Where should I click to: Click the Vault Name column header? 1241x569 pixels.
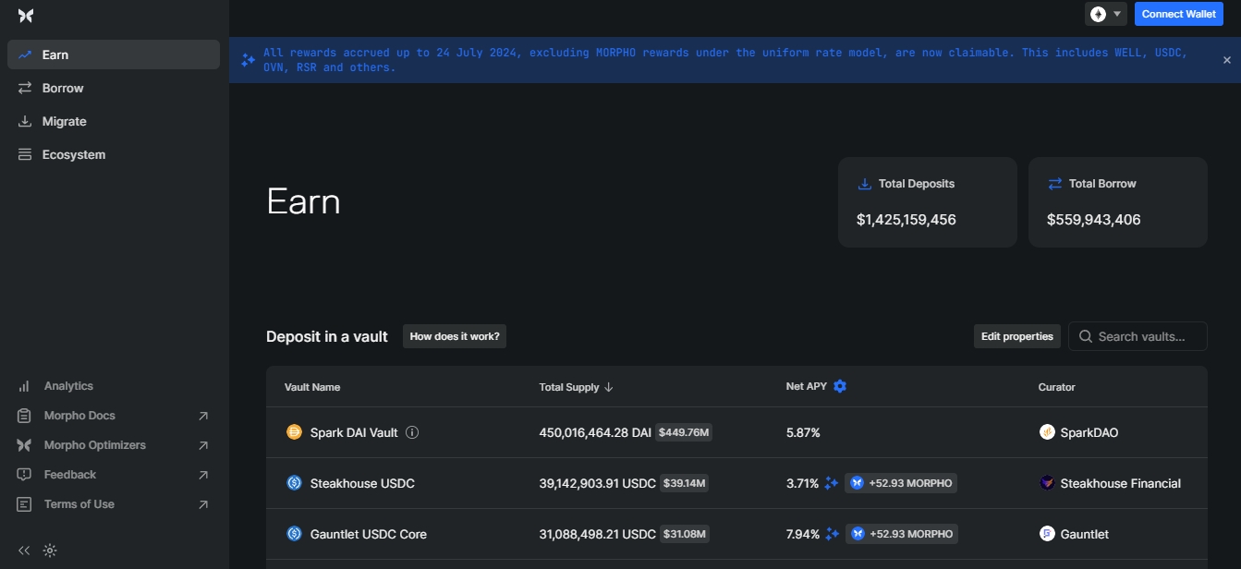[312, 387]
